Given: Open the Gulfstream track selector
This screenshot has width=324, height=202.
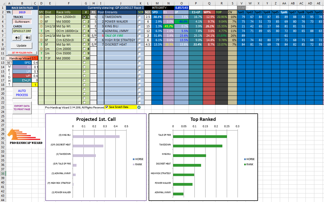Looking at the screenshot, I should point(22,22).
